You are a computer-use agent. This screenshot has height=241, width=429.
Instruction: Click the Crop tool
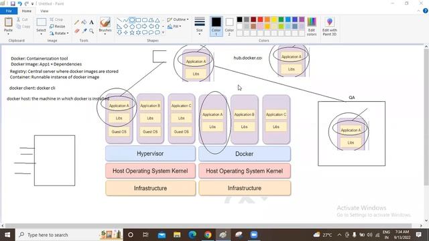56,19
